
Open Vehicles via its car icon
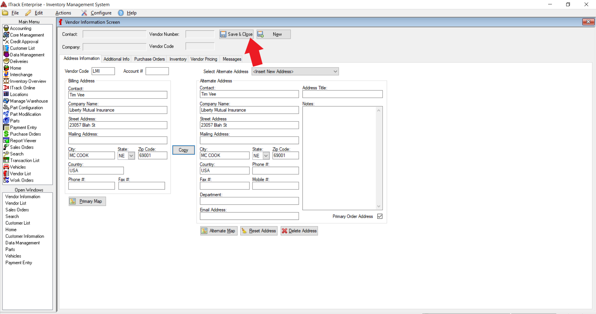[6, 167]
